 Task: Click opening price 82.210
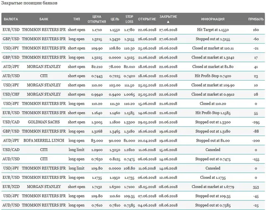97,67
